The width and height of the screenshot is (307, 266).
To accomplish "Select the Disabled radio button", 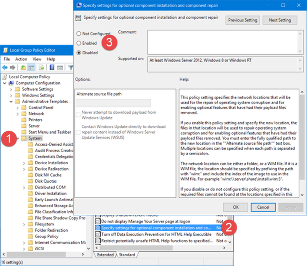I will (x=79, y=53).
